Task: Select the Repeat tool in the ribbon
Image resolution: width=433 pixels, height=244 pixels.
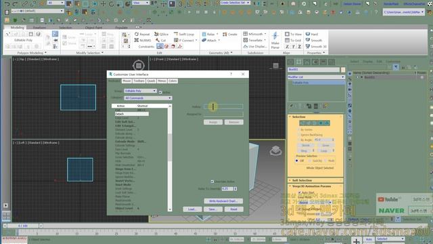Action: pyautogui.click(x=142, y=34)
